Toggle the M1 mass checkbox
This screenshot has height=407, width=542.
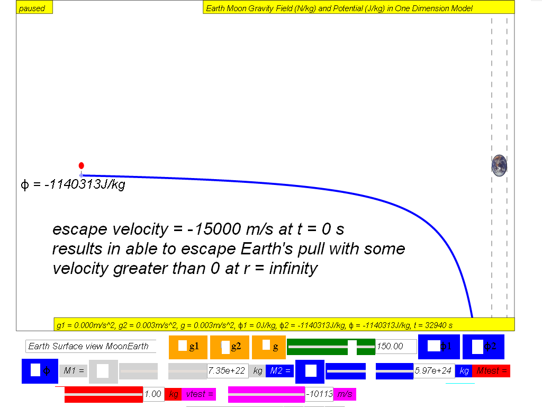click(103, 371)
